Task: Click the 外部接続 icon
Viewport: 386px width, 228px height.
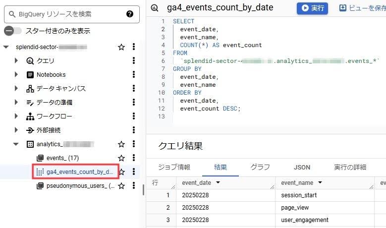Action: point(30,130)
